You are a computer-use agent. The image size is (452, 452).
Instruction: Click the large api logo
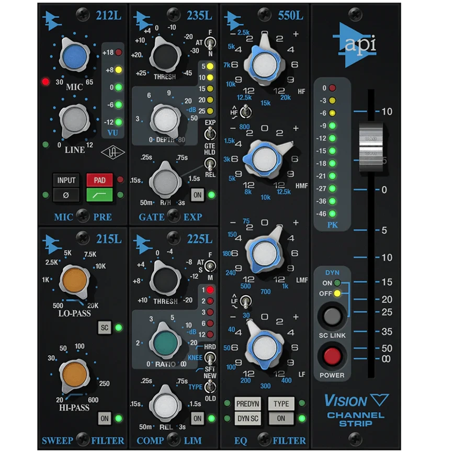pos(355,46)
